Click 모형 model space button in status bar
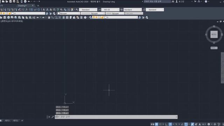Screen dimensions: 224x126 coord(153,124)
